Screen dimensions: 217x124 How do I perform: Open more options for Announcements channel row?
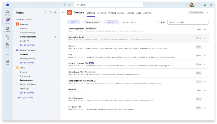pyautogui.click(x=205, y=29)
